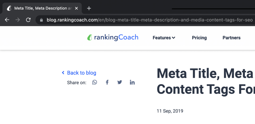Image resolution: width=255 pixels, height=124 pixels.
Task: Share the article on WhatsApp
Action: (95, 82)
